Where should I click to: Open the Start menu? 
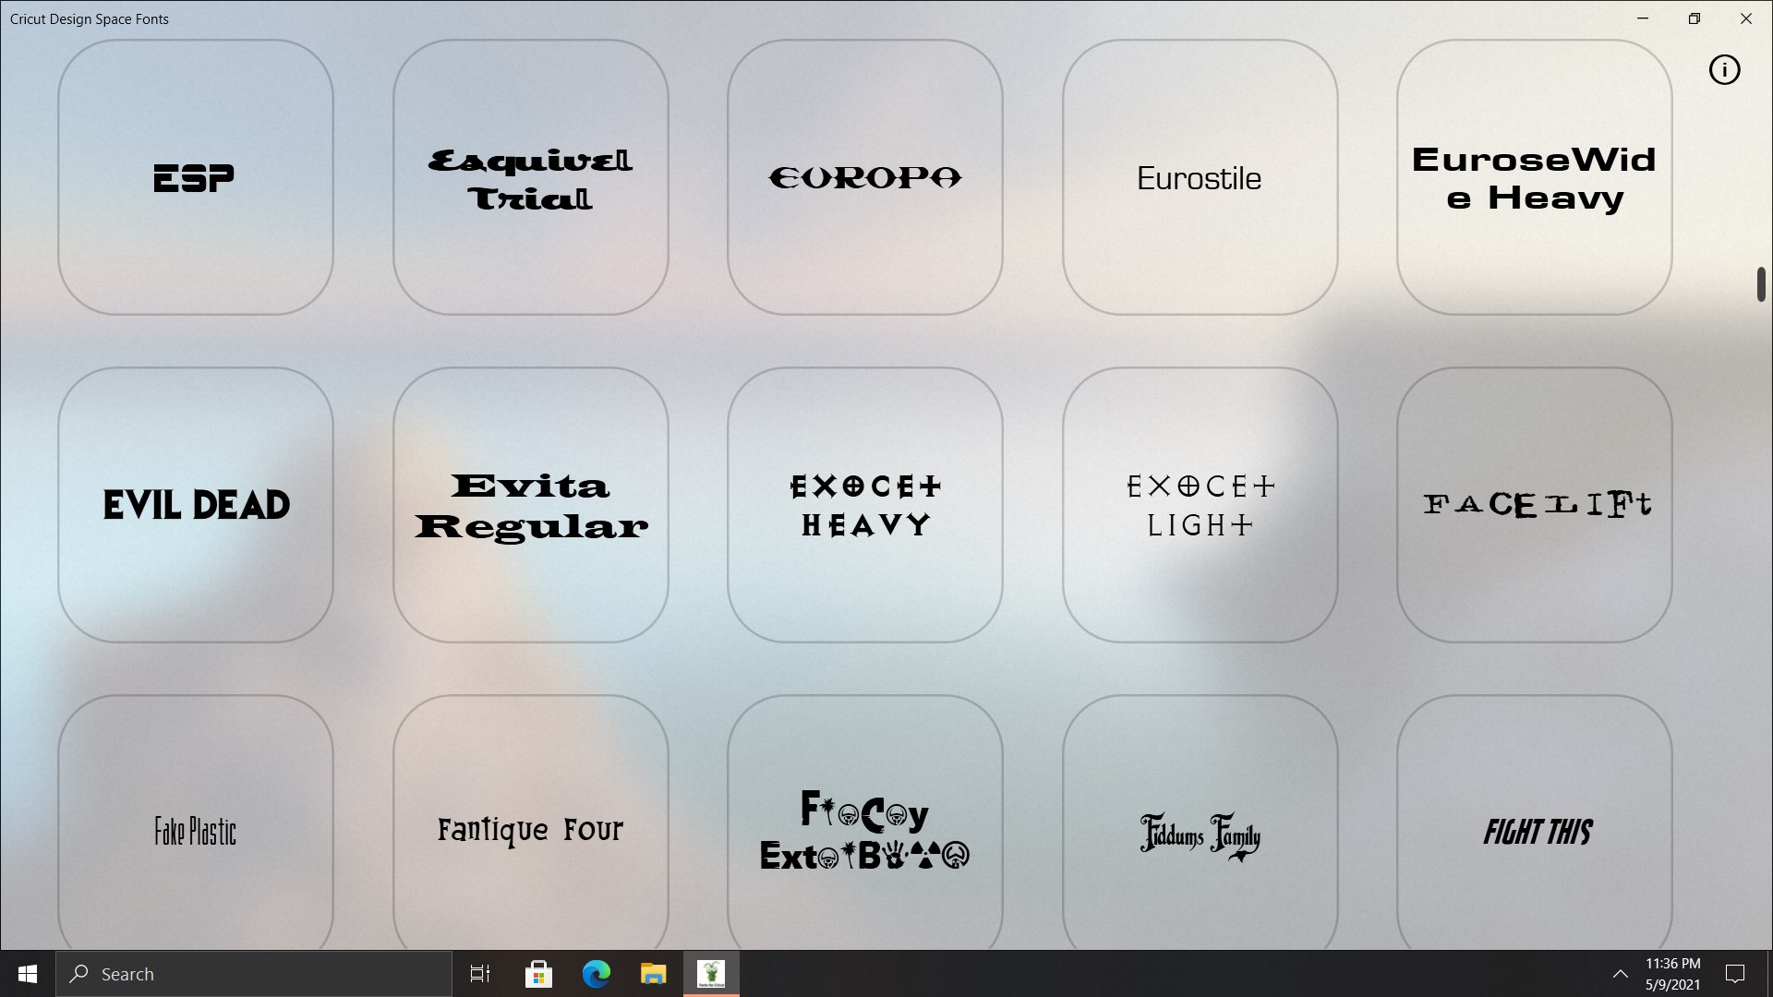(27, 974)
